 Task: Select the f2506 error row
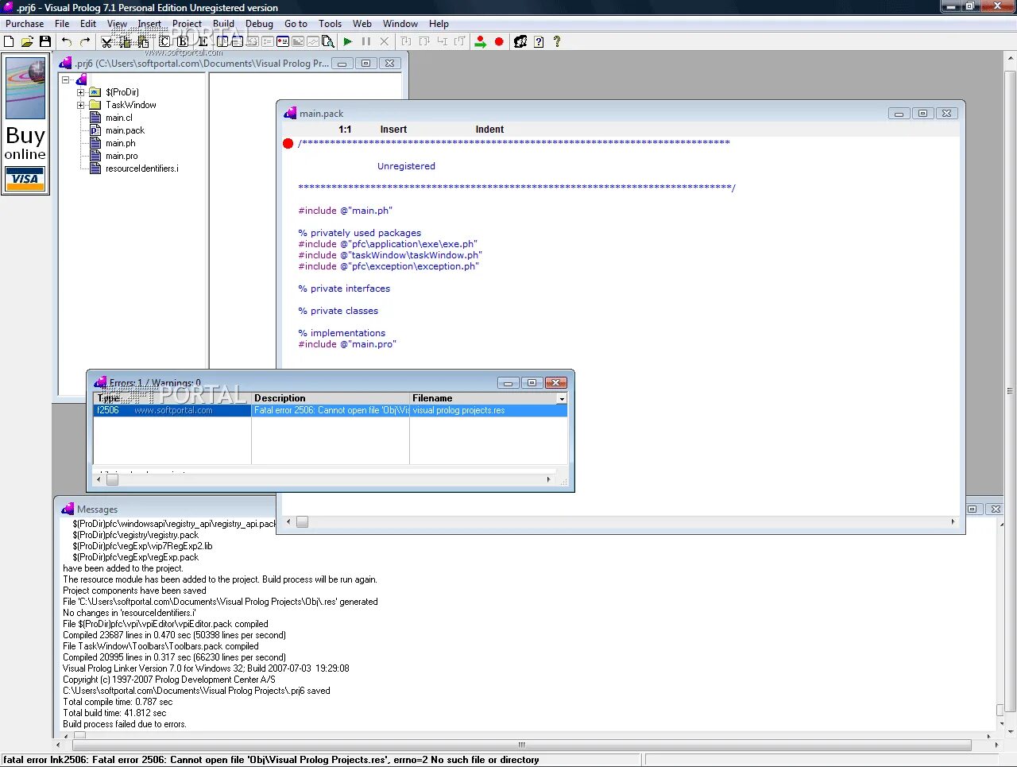point(331,410)
